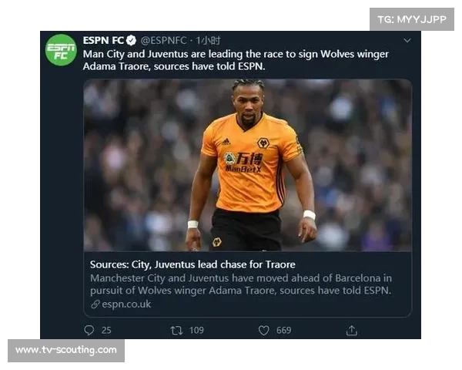Click the chain link icon beside espn.co.uk
The height and width of the screenshot is (370, 462).
tap(95, 304)
